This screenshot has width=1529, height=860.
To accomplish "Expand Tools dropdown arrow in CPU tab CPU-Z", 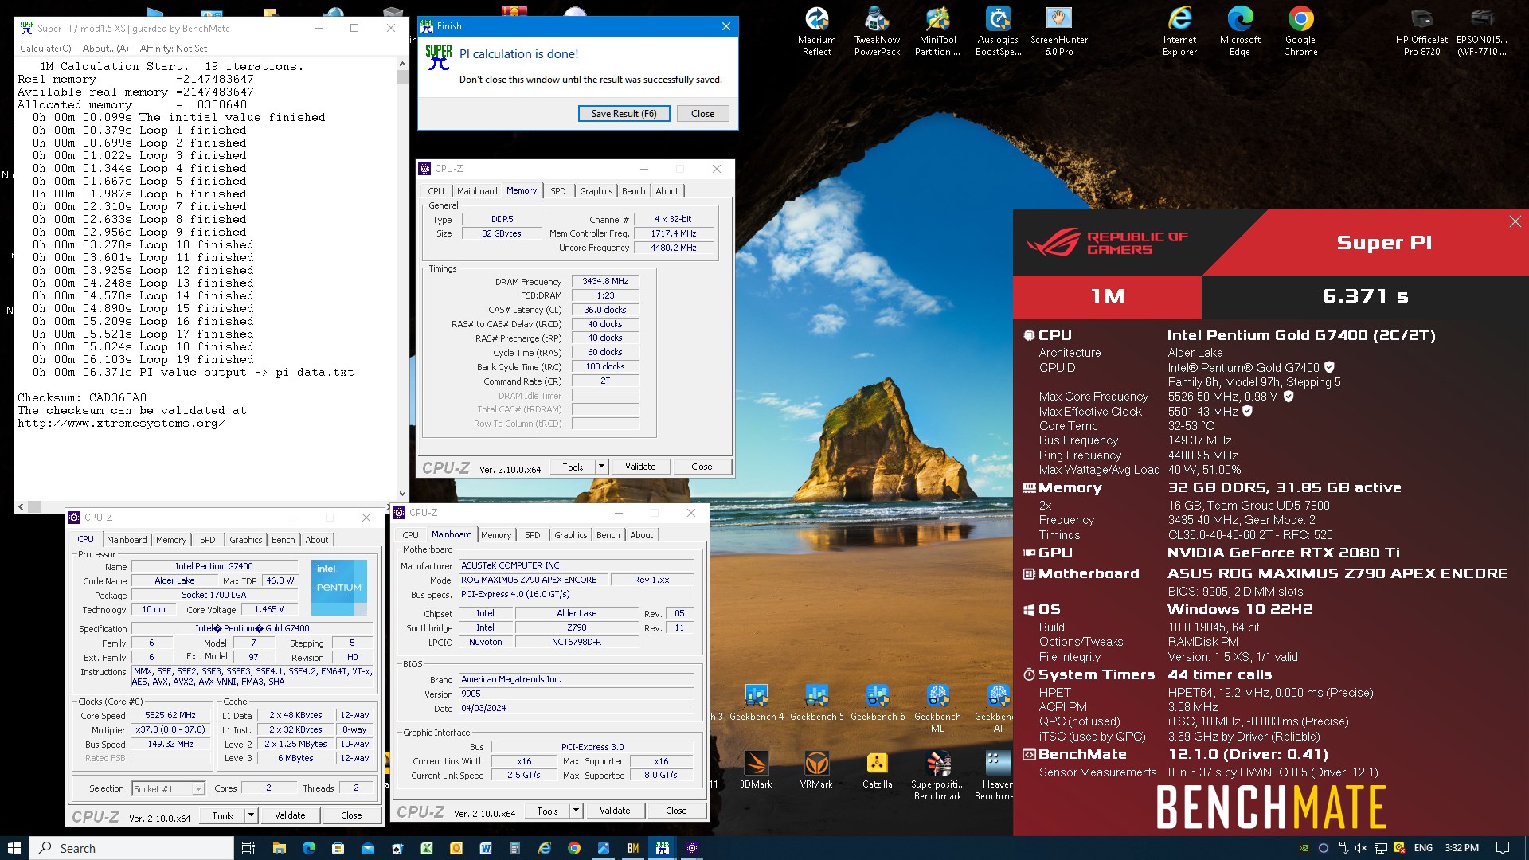I will click(x=252, y=815).
